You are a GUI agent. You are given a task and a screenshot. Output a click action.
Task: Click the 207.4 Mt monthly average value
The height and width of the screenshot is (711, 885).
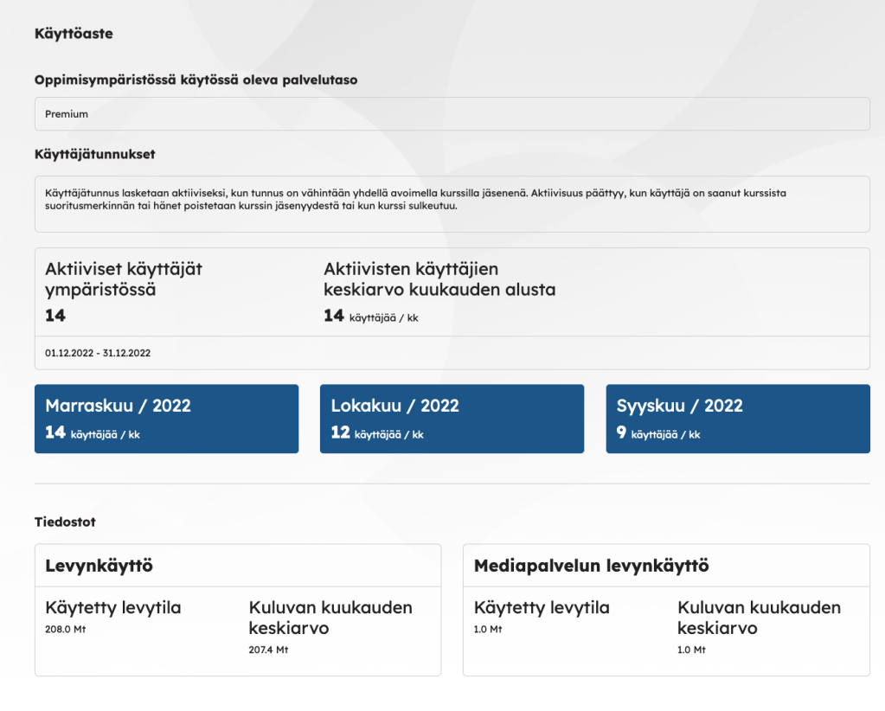point(268,650)
